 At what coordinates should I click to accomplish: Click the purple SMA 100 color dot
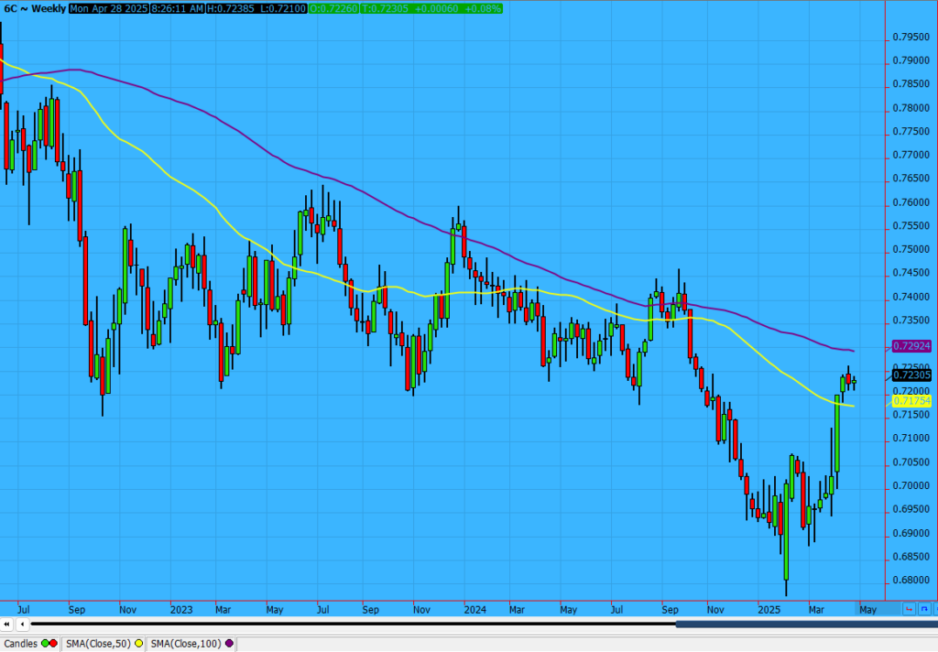(x=228, y=644)
